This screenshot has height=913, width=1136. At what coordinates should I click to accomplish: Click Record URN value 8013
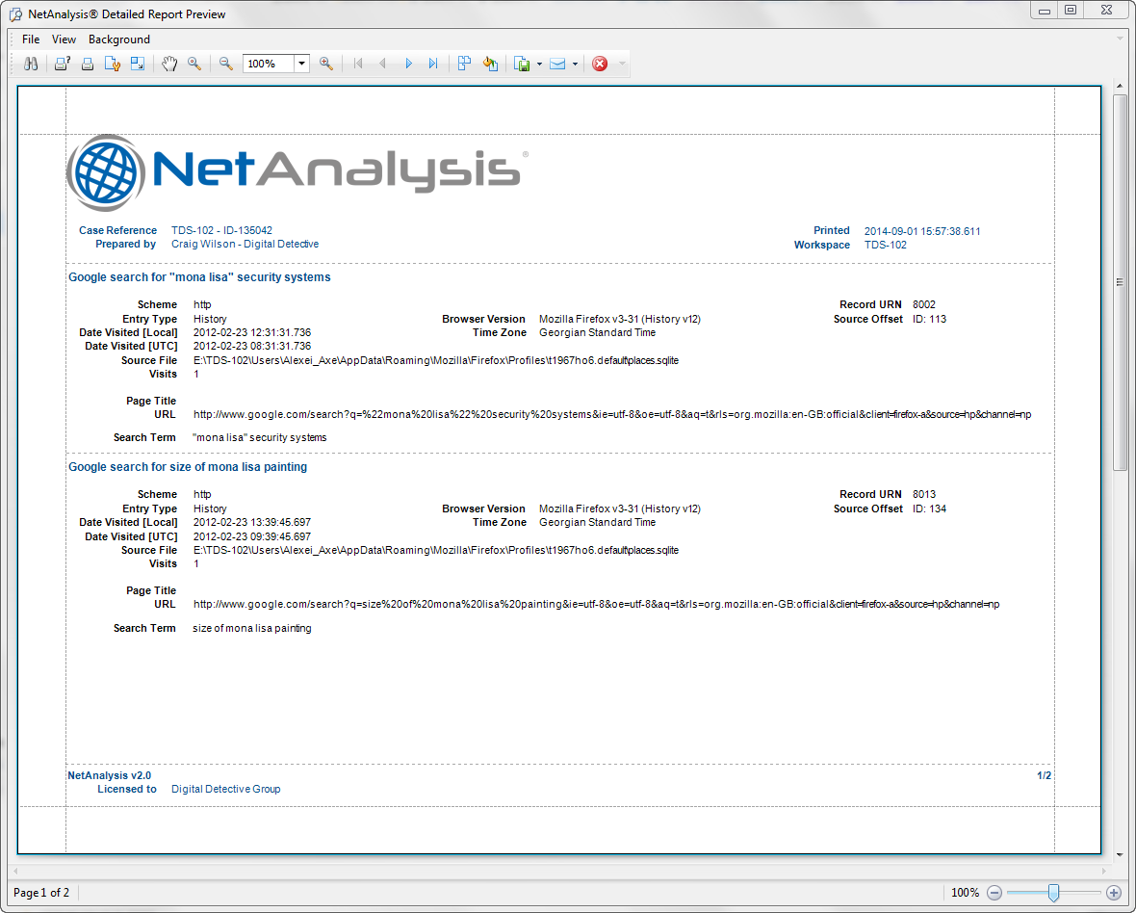click(x=924, y=494)
